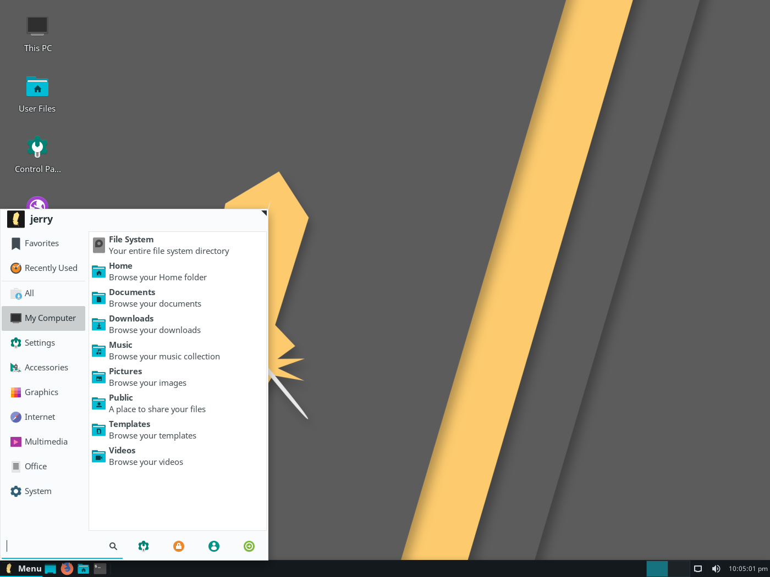Open the lock screen icon in menu
This screenshot has height=577, width=770.
[179, 546]
